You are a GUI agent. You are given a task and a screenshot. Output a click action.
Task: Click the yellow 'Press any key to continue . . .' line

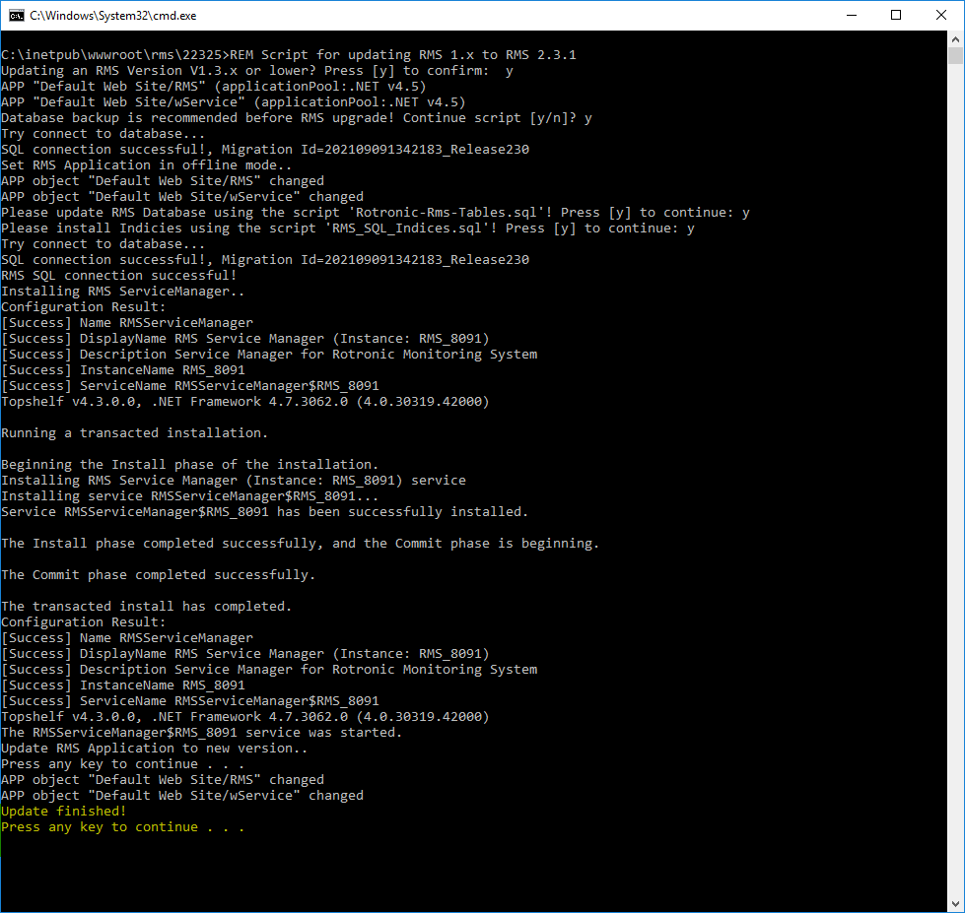(122, 827)
